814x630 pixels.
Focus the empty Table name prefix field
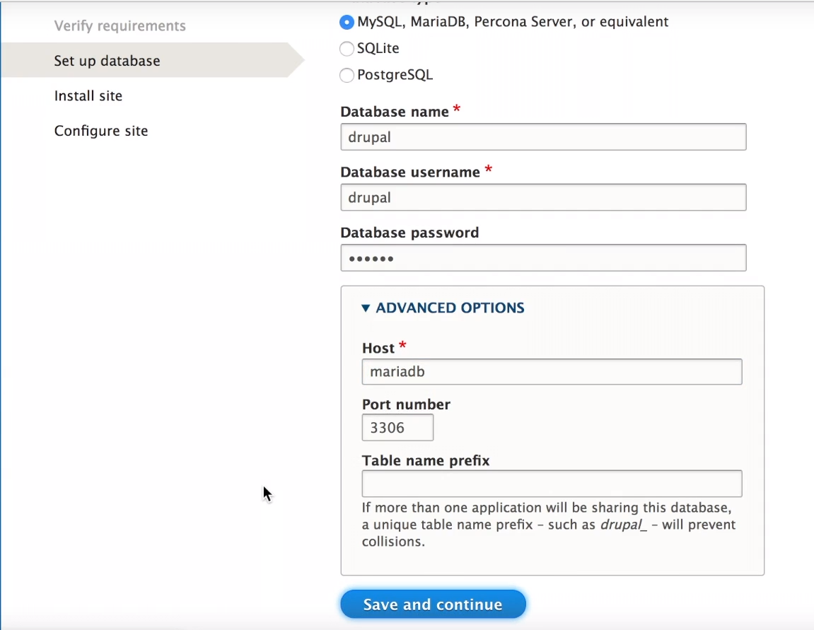(552, 483)
